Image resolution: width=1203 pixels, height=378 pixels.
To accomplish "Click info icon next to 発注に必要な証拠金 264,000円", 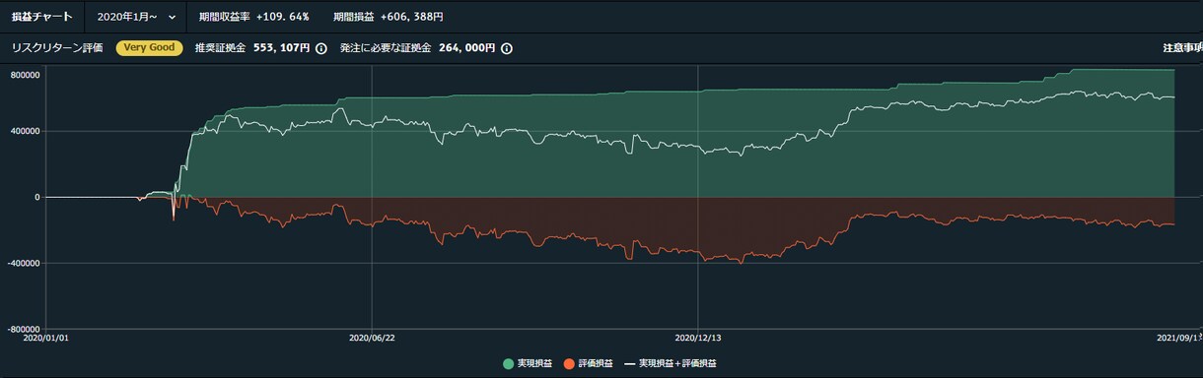I will pos(507,47).
